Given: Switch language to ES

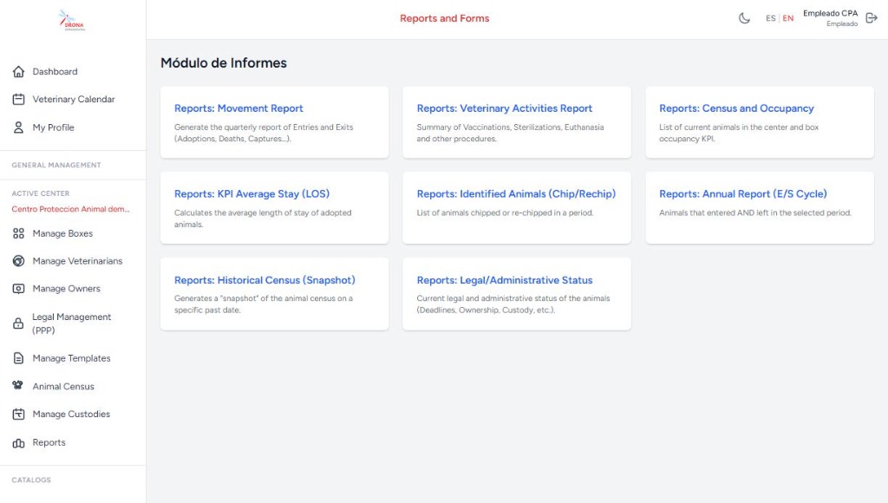Looking at the screenshot, I should pyautogui.click(x=770, y=18).
